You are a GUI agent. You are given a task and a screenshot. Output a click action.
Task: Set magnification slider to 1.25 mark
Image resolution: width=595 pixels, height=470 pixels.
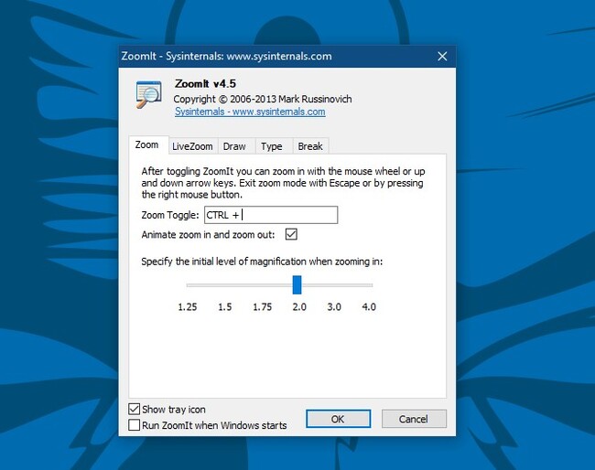(x=188, y=284)
